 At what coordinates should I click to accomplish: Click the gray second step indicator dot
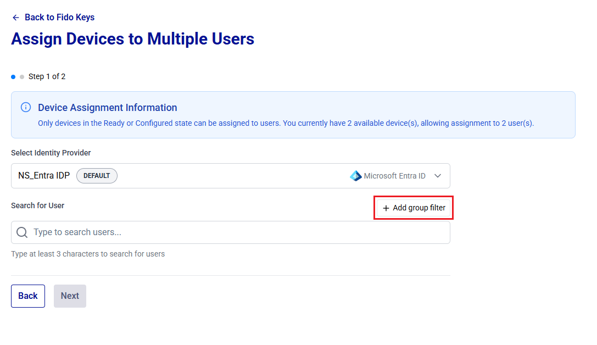tap(22, 77)
